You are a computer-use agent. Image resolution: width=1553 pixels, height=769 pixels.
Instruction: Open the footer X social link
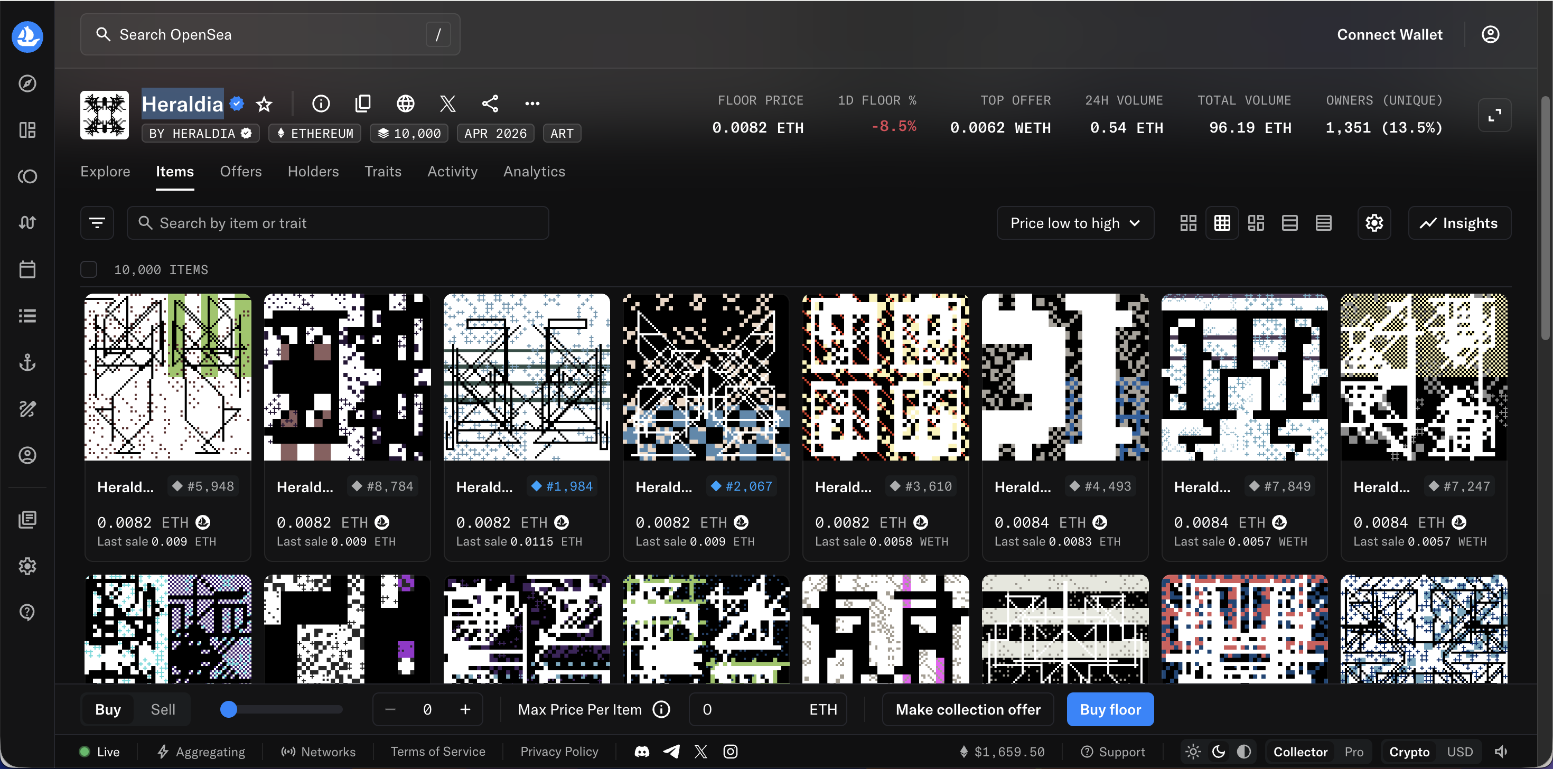tap(700, 752)
